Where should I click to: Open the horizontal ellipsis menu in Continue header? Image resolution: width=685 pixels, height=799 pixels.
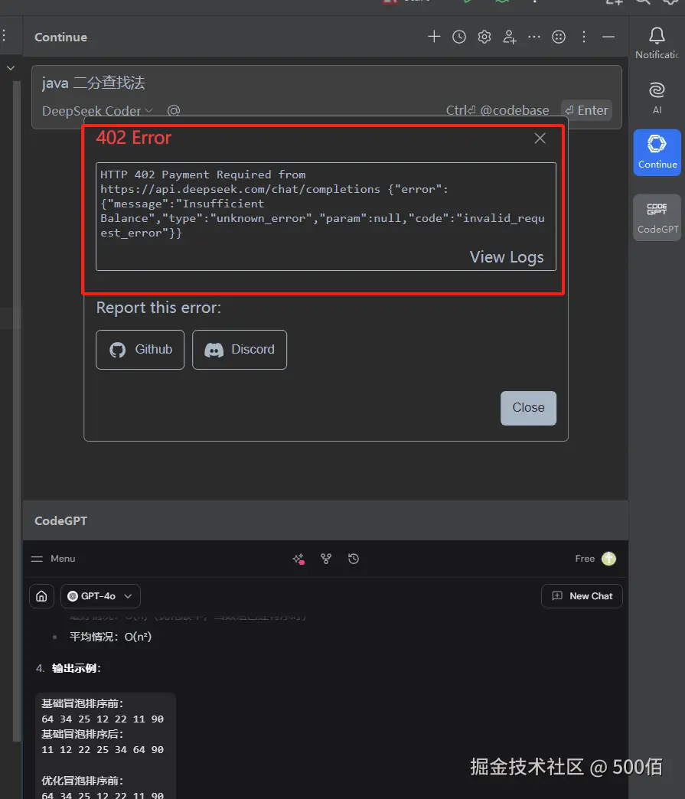click(x=533, y=37)
